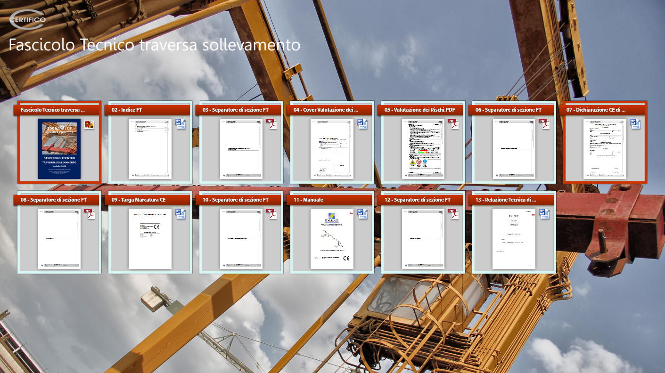
Task: Click the portfolio title "Fascicolo Tecnico traversa sollevamento"
Action: [155, 45]
